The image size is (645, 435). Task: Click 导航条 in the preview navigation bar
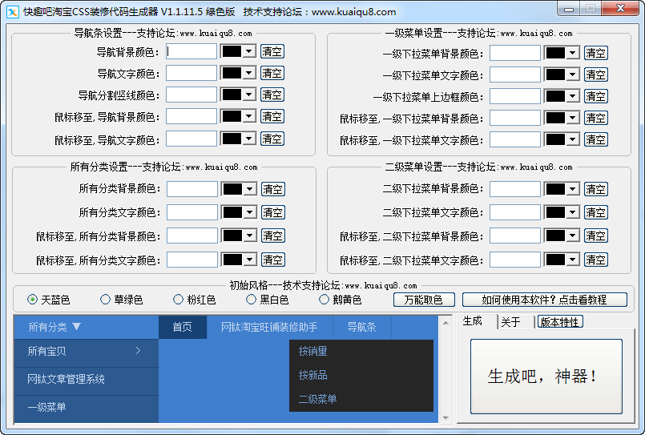(361, 327)
